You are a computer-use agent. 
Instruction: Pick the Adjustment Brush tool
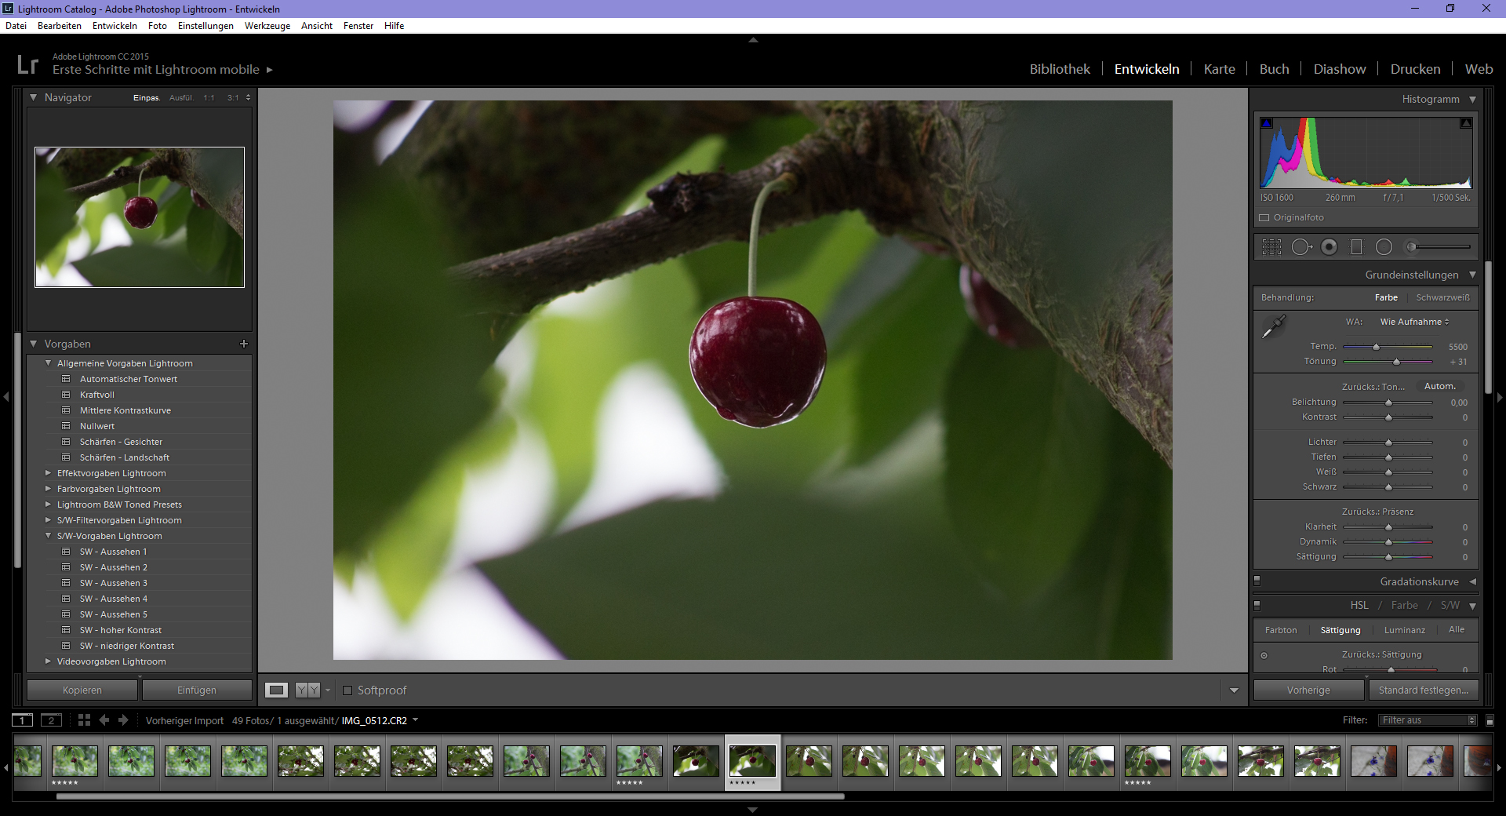click(1412, 246)
